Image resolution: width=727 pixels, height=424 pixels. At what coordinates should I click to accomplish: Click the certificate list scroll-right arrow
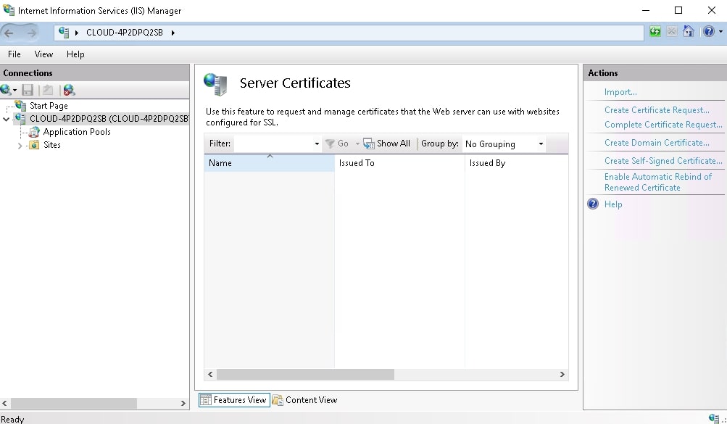pos(562,375)
